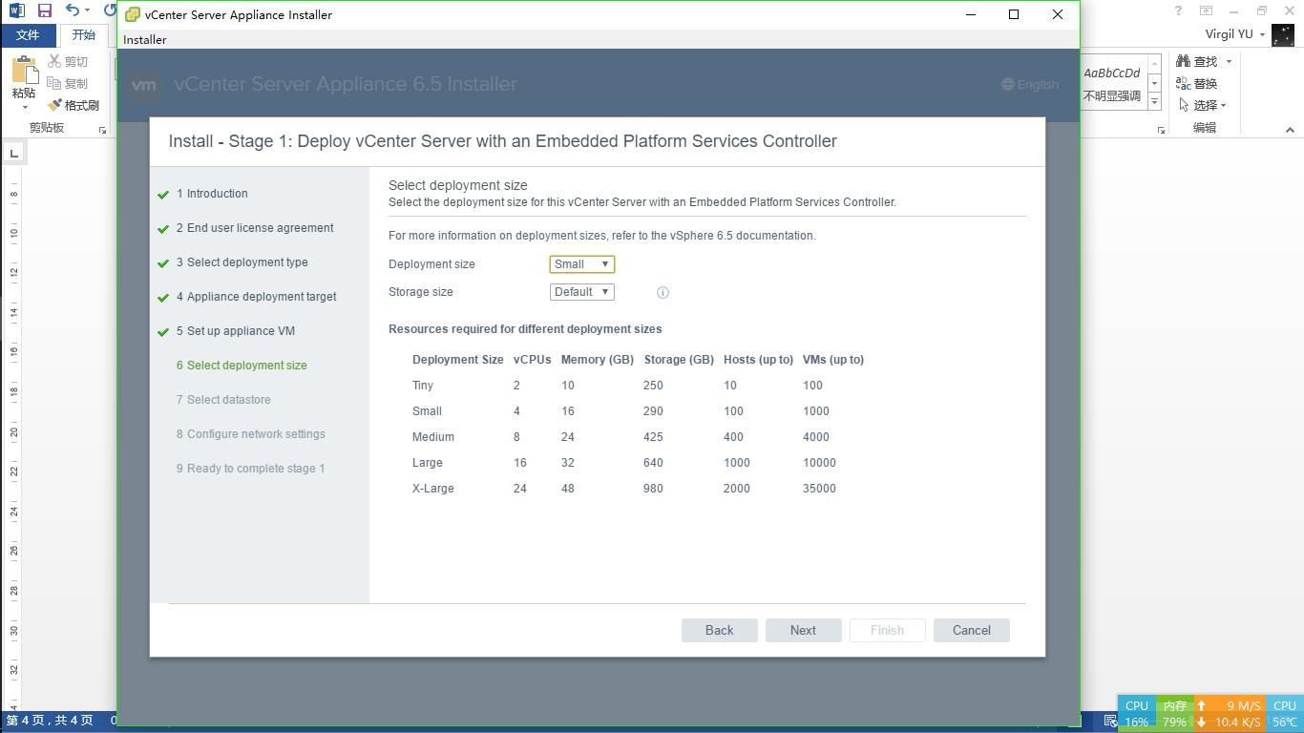Screen dimensions: 1304x733
Task: Click the vCPUs column header
Action: (532, 360)
